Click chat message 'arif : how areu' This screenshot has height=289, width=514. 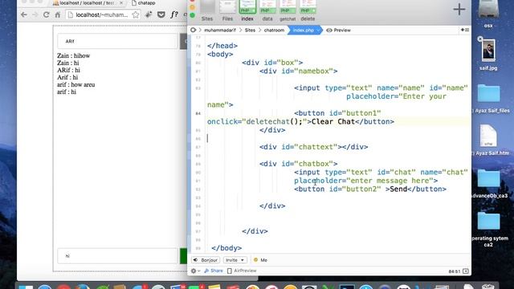[x=76, y=84]
